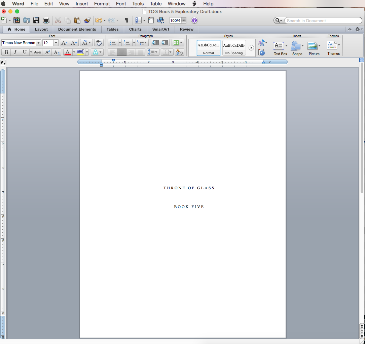Open the font name dropdown arrow
The width and height of the screenshot is (365, 344).
(39, 43)
